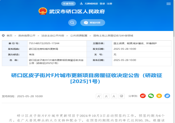Click the accessibility wheelchair icon
175x123 pixels.
point(81,4)
